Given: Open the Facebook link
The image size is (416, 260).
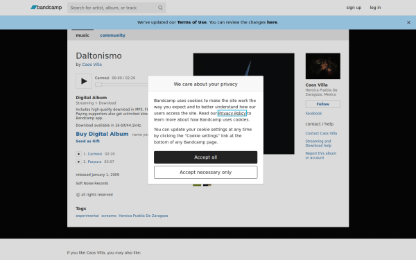Looking at the screenshot, I should coord(313,113).
